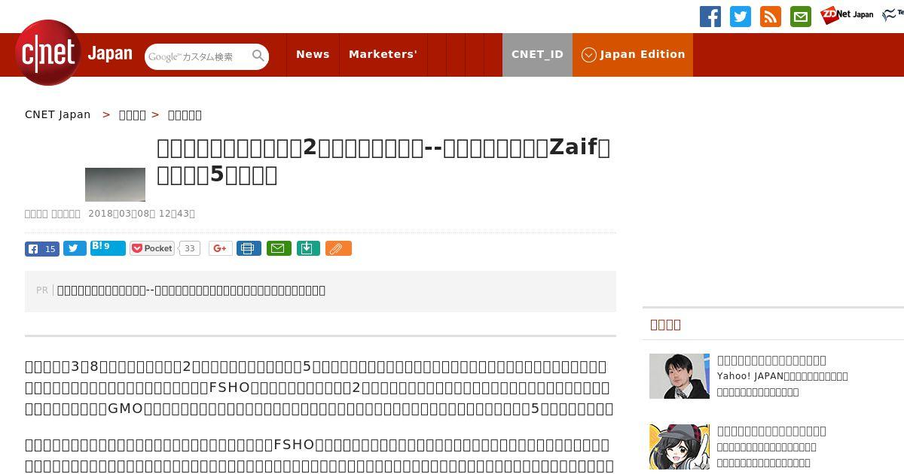The height and width of the screenshot is (474, 904).
Task: Open sidebar article with man's photo thumbnail
Action: [680, 376]
